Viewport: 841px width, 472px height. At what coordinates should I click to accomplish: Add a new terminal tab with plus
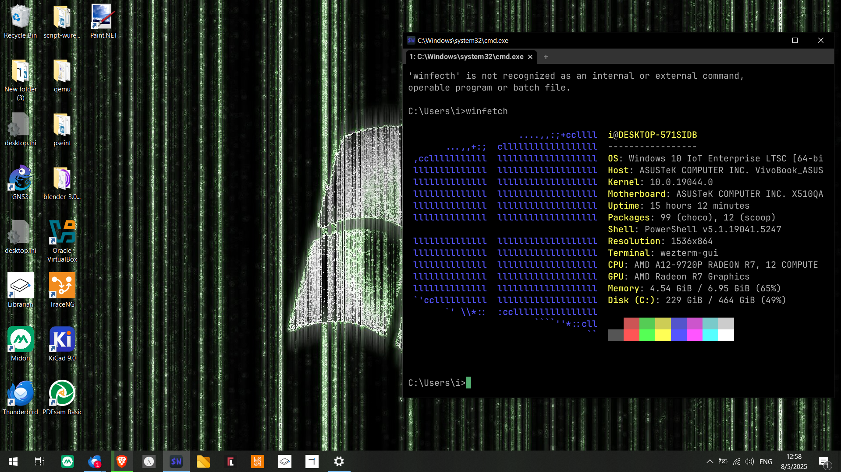[x=546, y=57]
